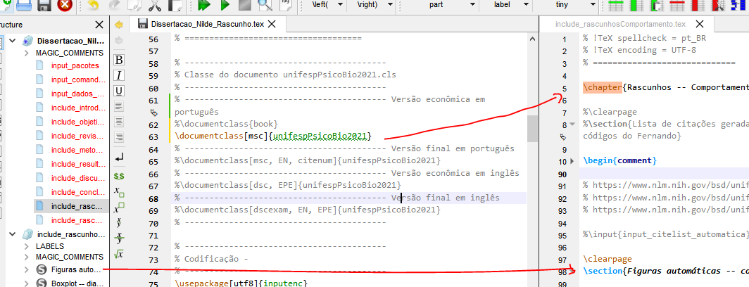This screenshot has height=287, width=749.
Task: Open include_introd... in the structure tree
Action: pos(78,108)
